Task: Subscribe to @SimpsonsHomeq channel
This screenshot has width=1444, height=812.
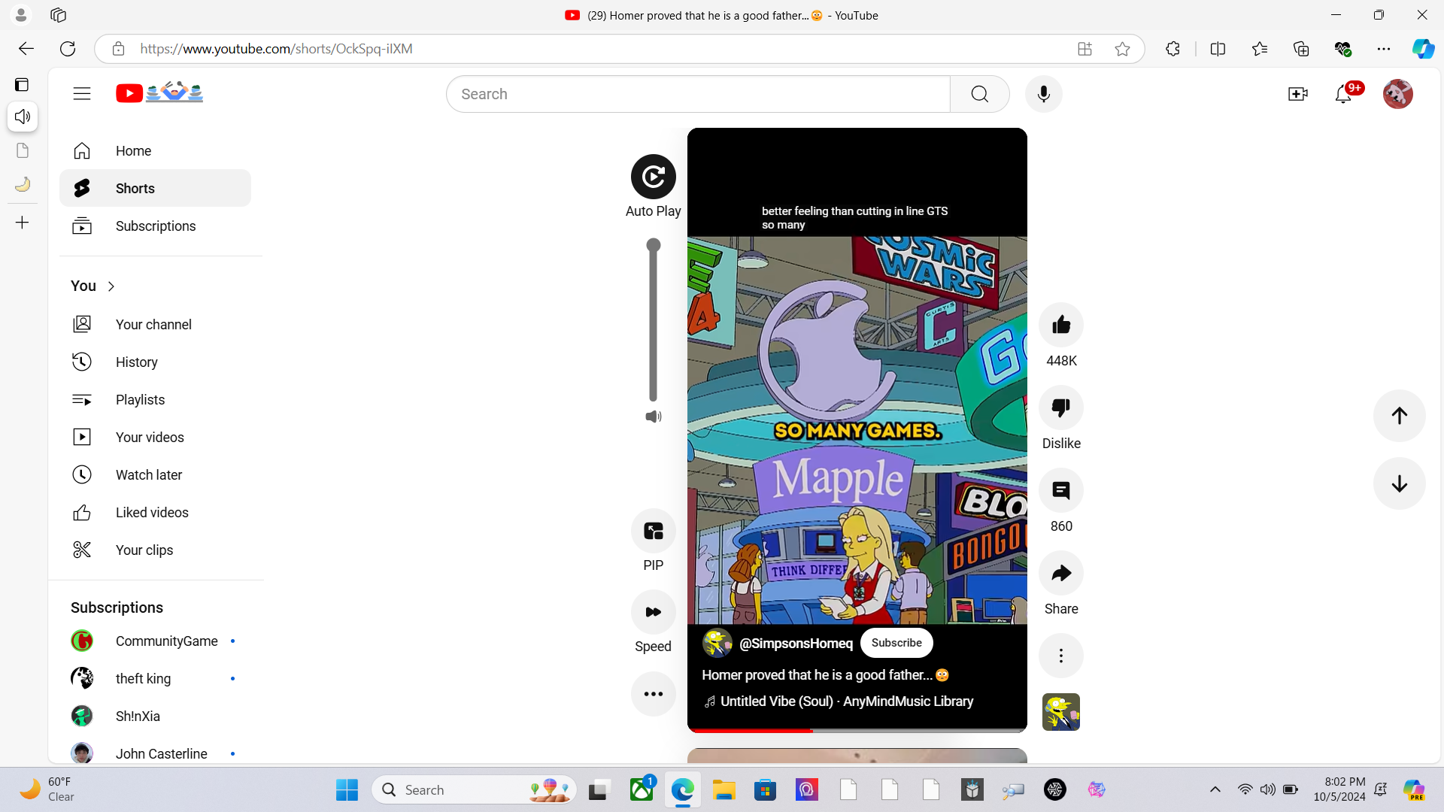Action: click(896, 643)
